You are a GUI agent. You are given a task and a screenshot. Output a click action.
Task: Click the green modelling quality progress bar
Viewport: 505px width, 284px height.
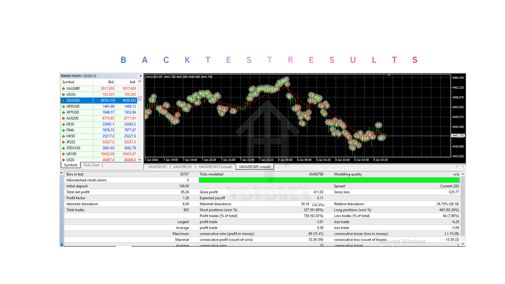coord(329,180)
